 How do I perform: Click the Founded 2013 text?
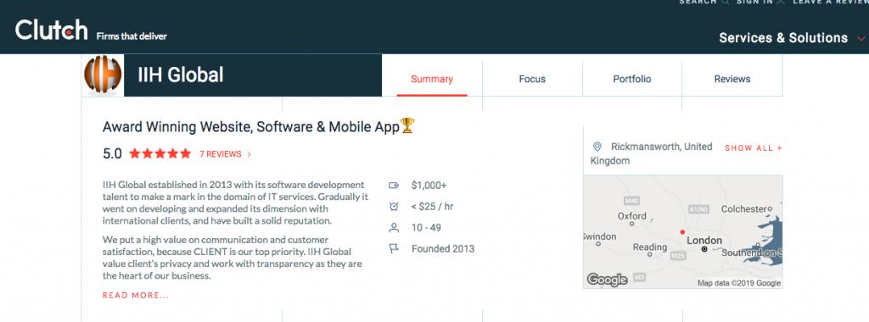pyautogui.click(x=443, y=249)
